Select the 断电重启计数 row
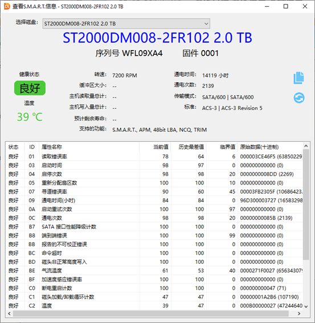Viewport: 315px width, 323px height. click(x=154, y=288)
